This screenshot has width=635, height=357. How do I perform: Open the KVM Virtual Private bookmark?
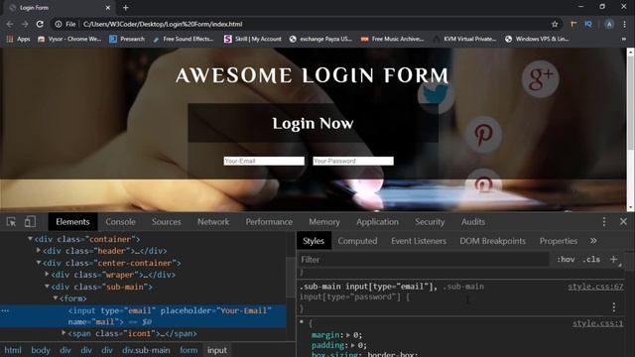click(x=464, y=39)
